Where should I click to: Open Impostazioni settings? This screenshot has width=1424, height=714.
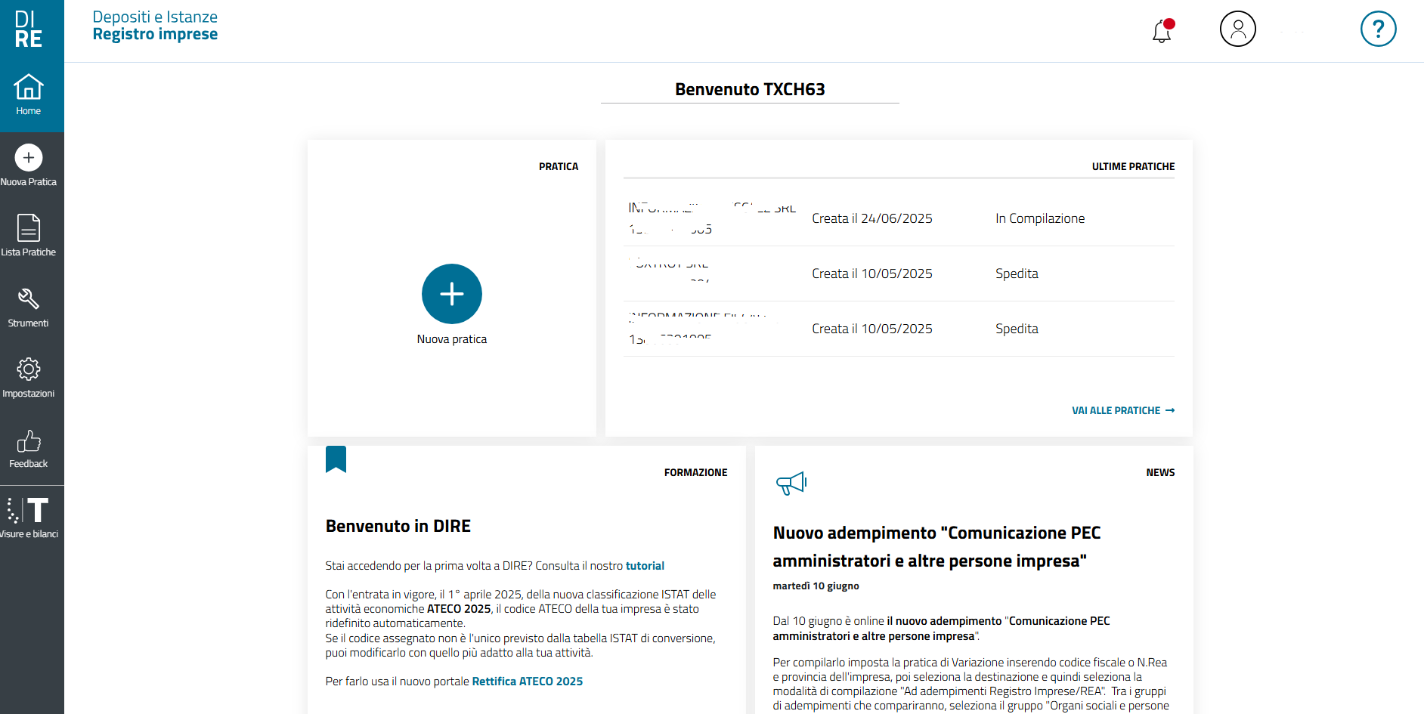click(x=29, y=377)
